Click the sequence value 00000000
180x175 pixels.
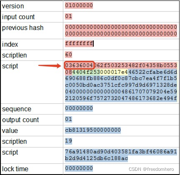tap(79, 108)
